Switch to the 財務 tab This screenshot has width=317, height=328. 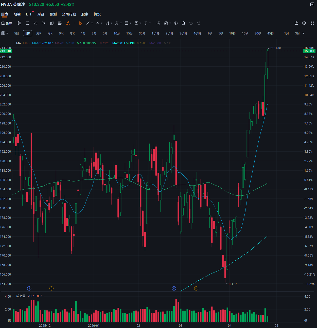click(41, 14)
